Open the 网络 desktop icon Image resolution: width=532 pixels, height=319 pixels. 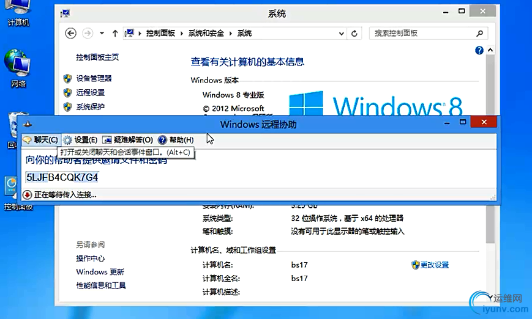(18, 68)
